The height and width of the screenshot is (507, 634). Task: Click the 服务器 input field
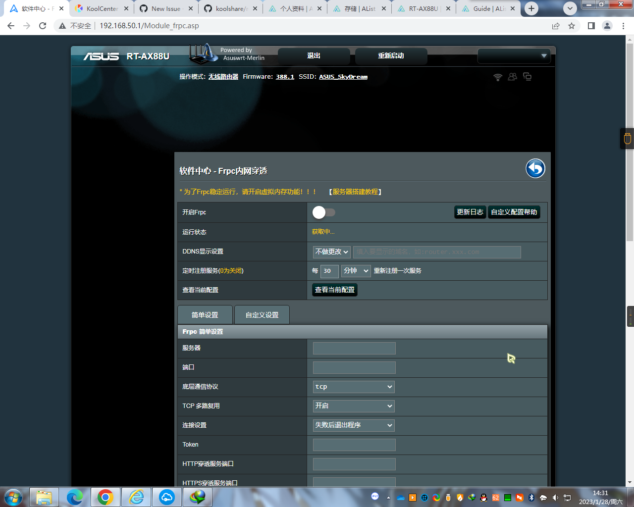tap(353, 348)
